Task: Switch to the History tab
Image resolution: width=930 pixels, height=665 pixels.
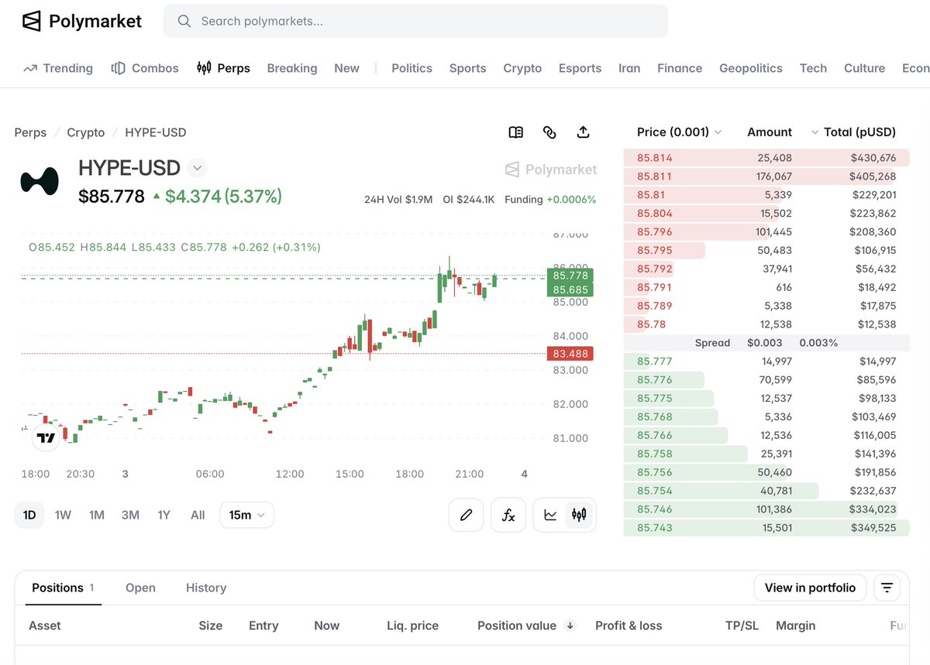Action: (x=206, y=588)
